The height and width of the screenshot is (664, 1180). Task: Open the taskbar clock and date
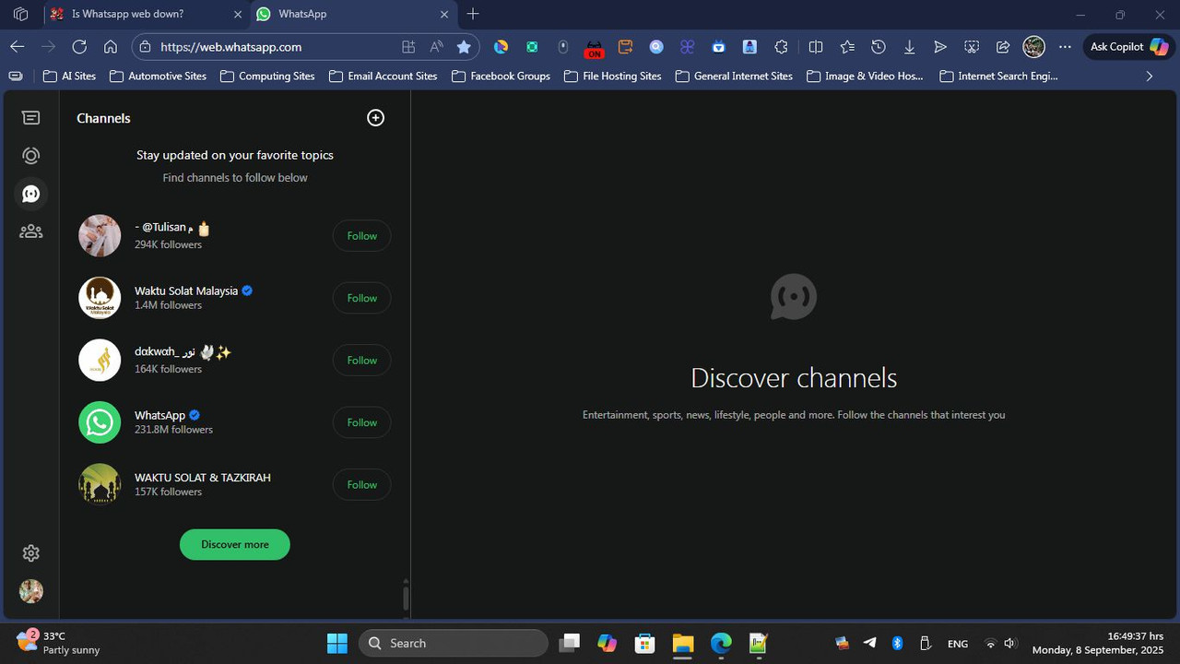1097,643
